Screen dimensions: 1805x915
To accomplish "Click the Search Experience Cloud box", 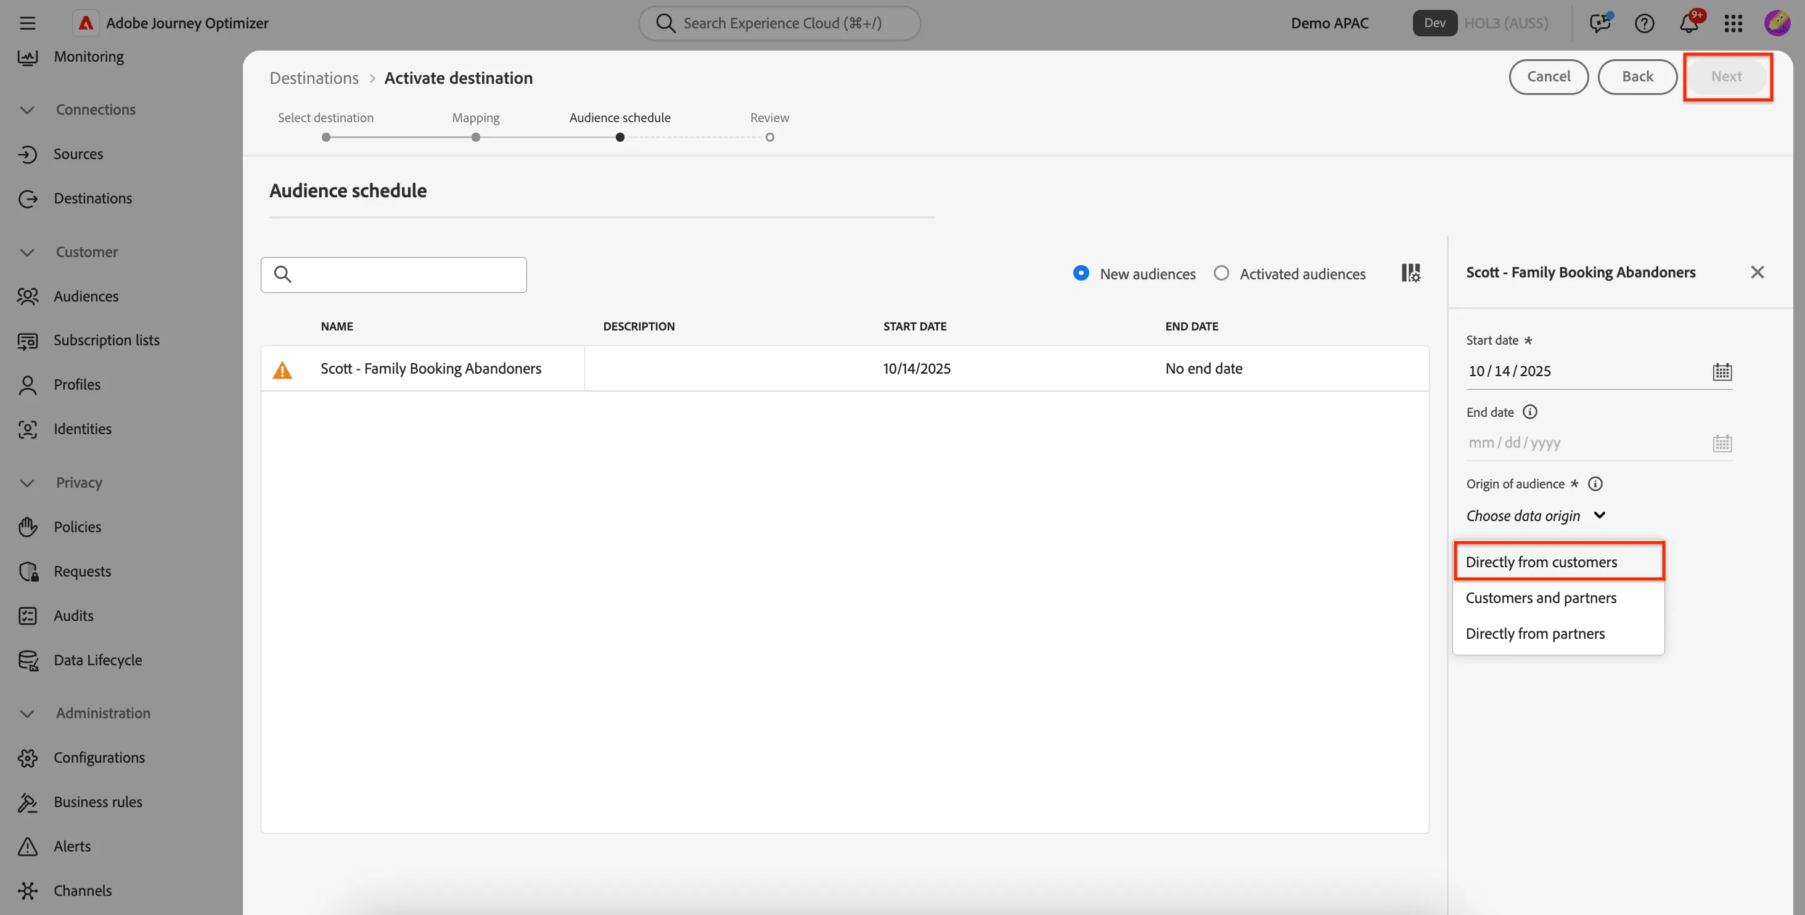I will (x=779, y=23).
